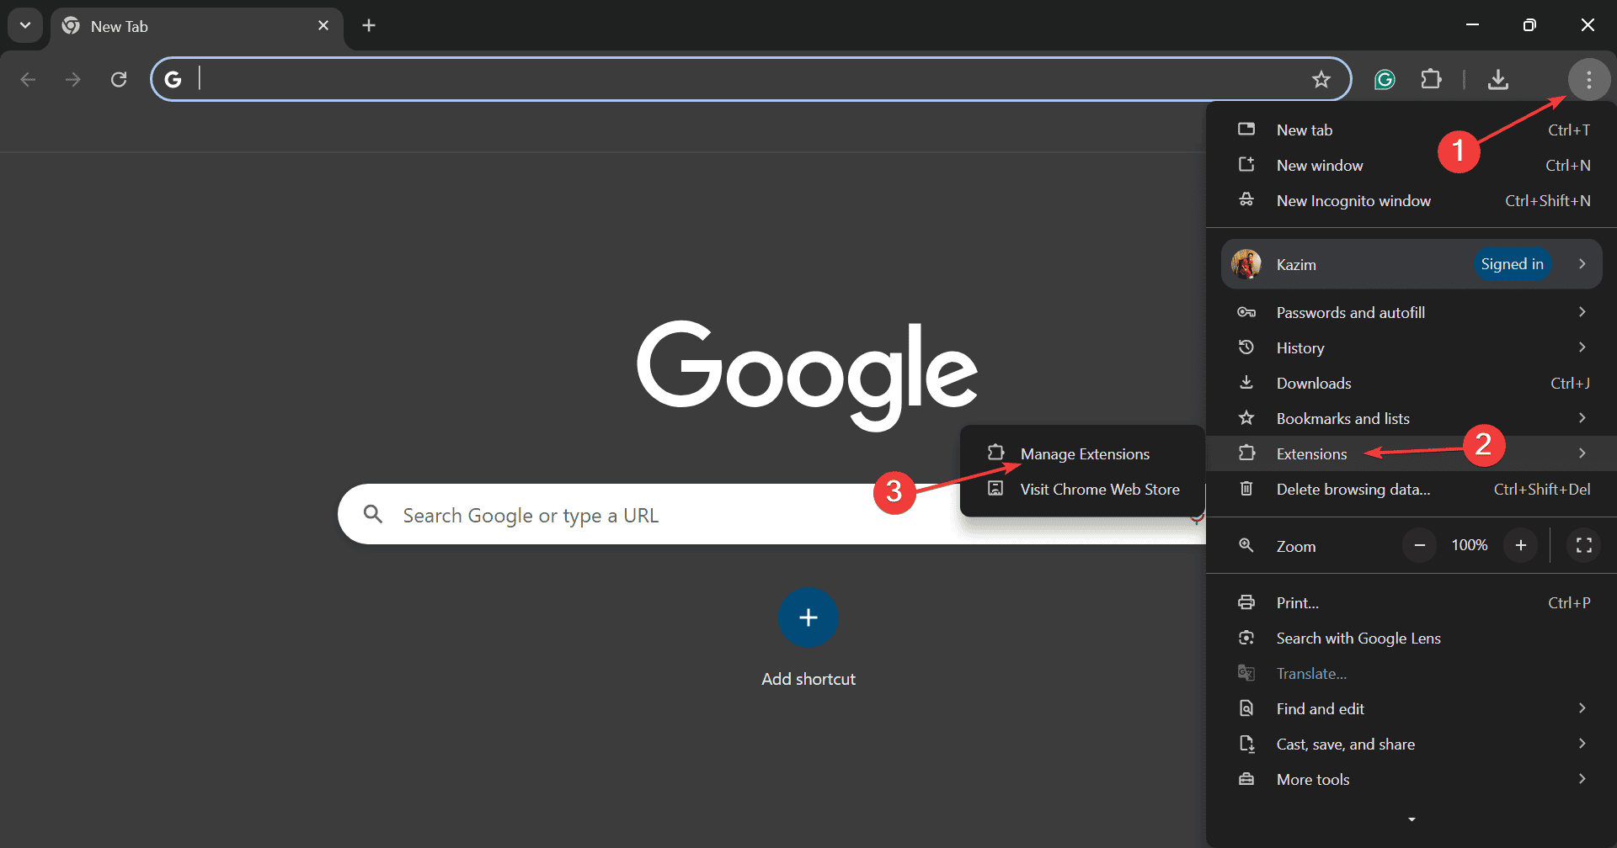Open Downloads from the menu
Screen dimensions: 1617x848
[1413, 383]
